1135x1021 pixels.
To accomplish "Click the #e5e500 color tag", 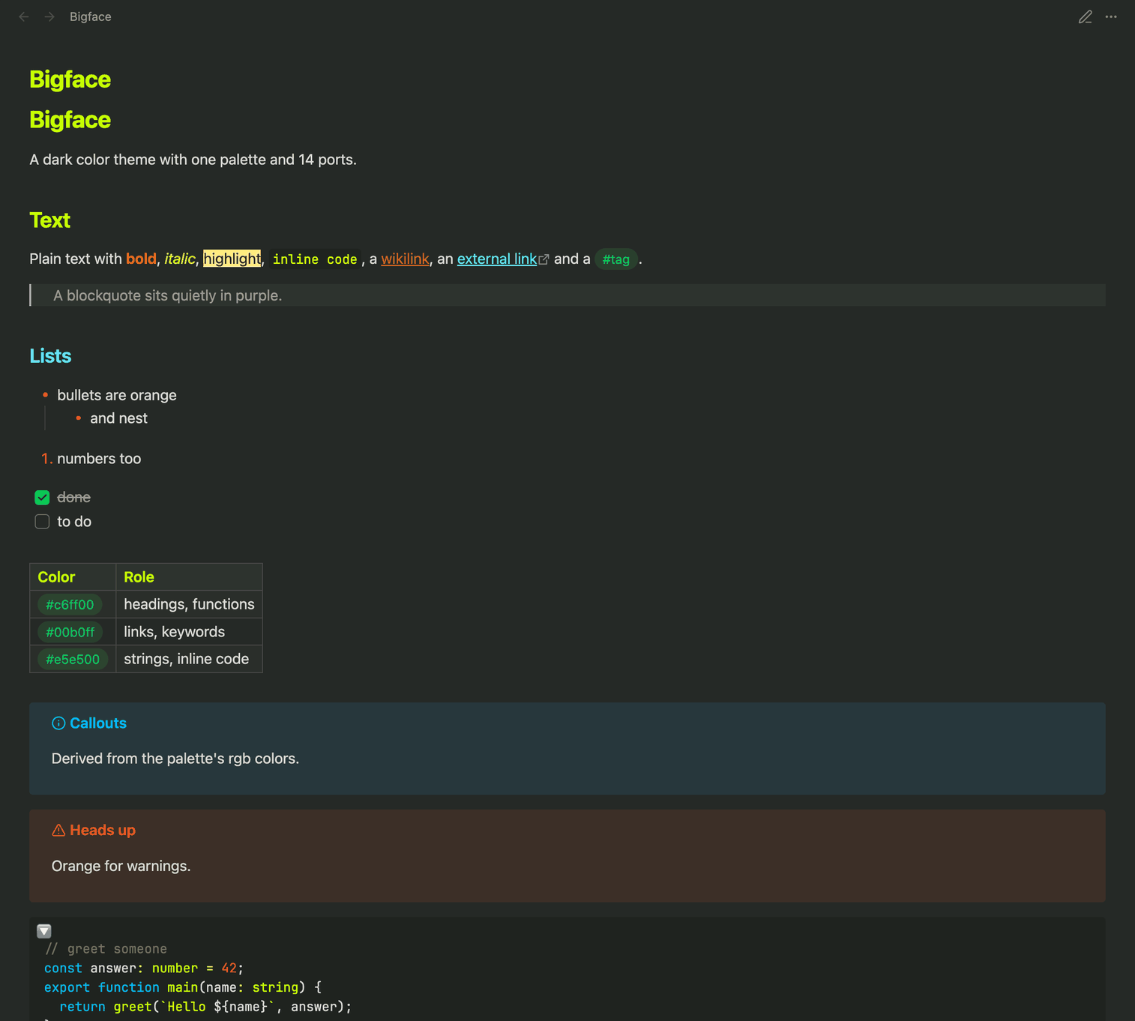I will pyautogui.click(x=73, y=659).
